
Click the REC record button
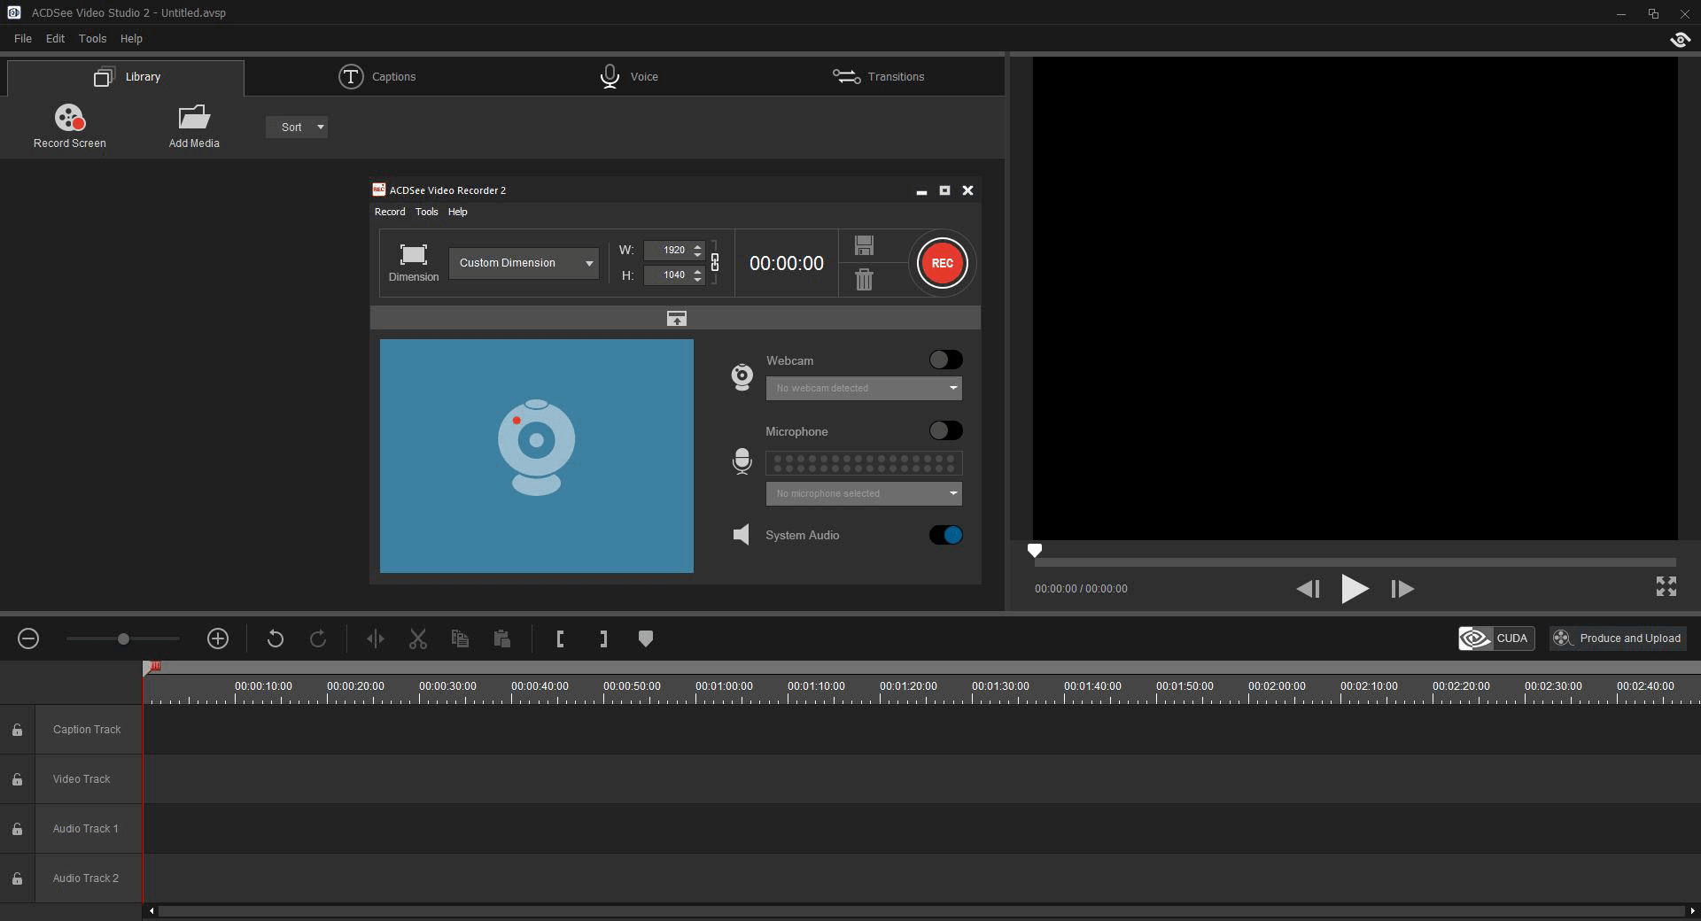coord(942,263)
